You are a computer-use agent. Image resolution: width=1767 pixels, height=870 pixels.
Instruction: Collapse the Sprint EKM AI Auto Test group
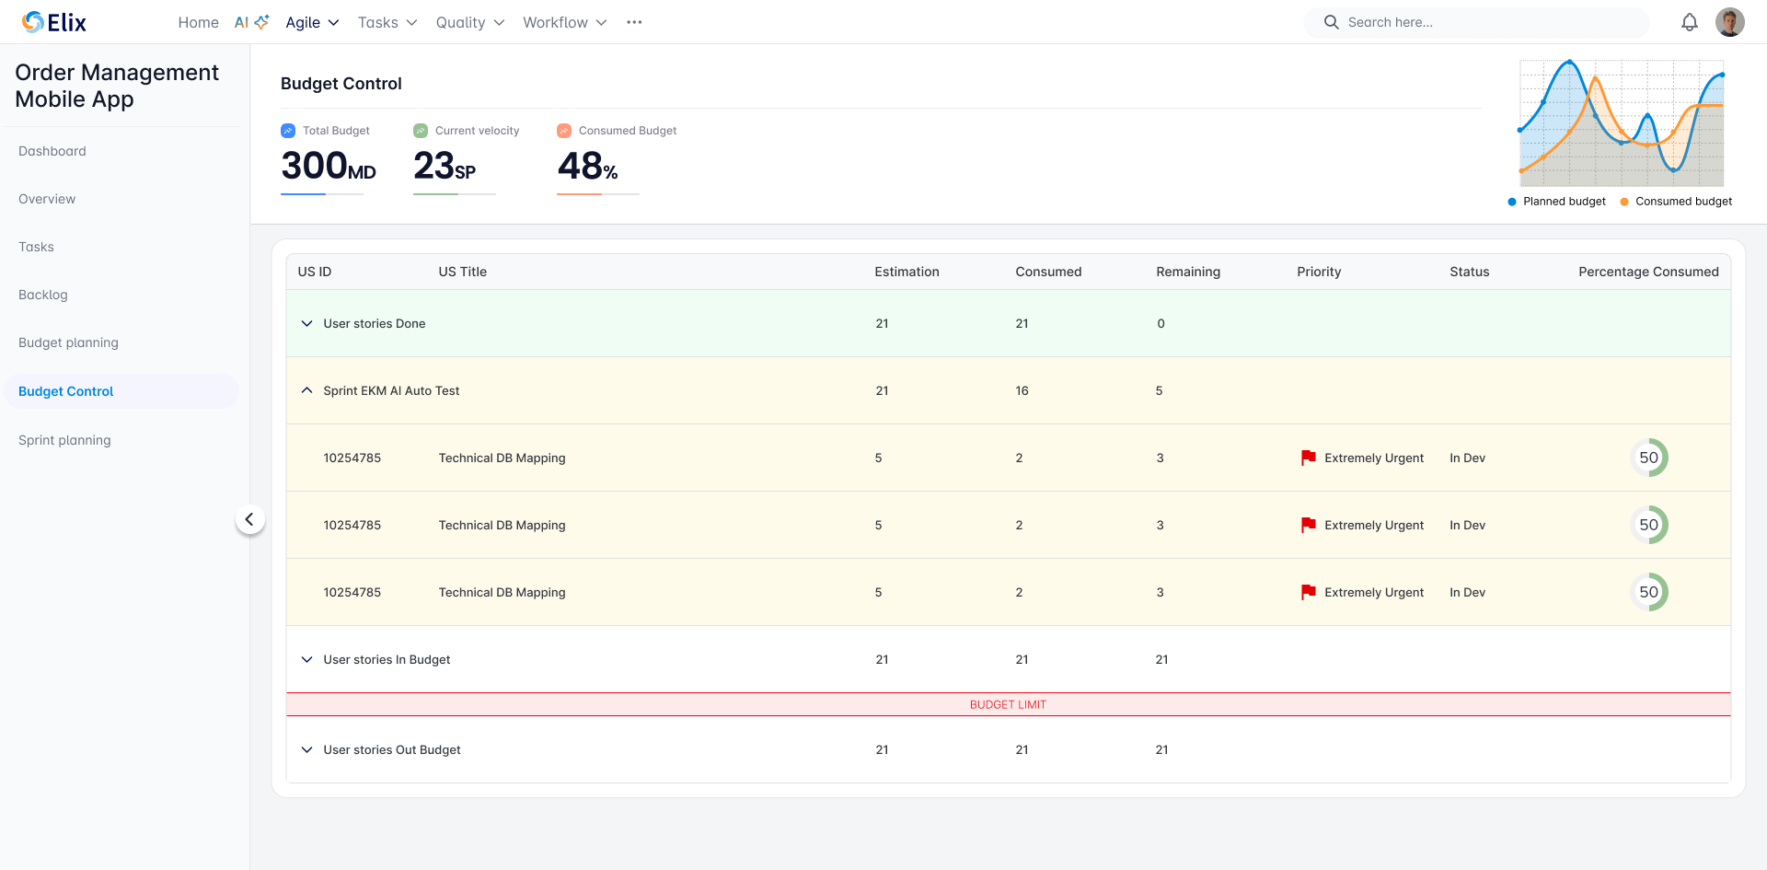tap(307, 391)
